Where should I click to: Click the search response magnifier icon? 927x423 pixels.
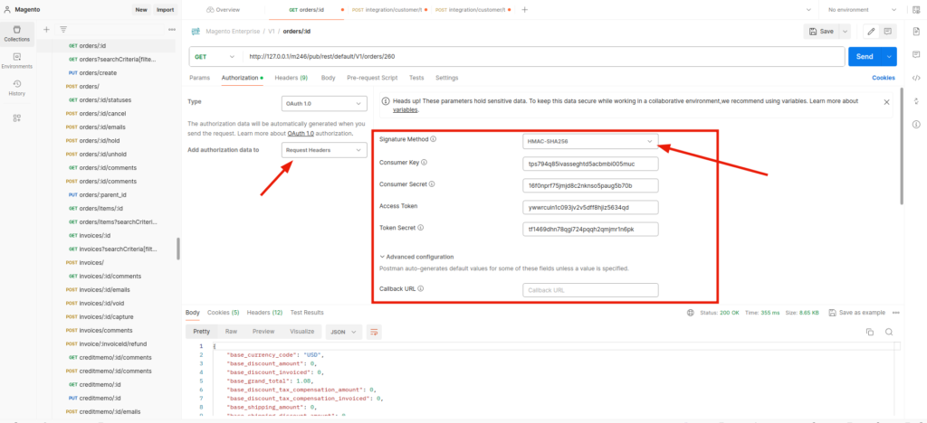(x=889, y=332)
